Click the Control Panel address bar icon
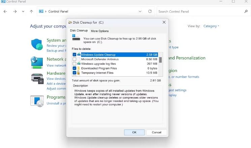 pyautogui.click(x=41, y=11)
